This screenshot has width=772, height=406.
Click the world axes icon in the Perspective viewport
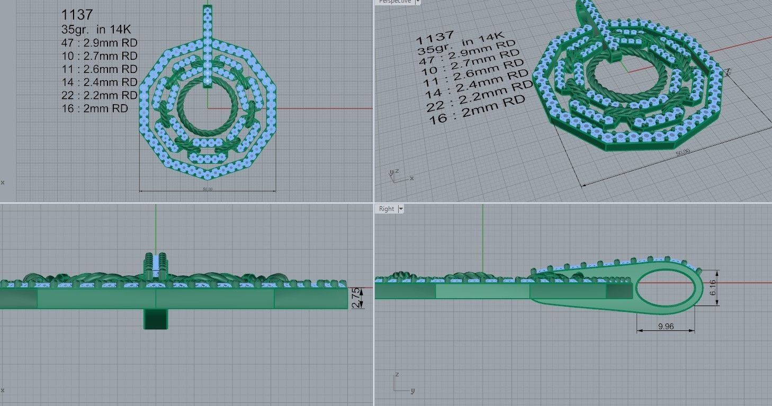pos(400,176)
